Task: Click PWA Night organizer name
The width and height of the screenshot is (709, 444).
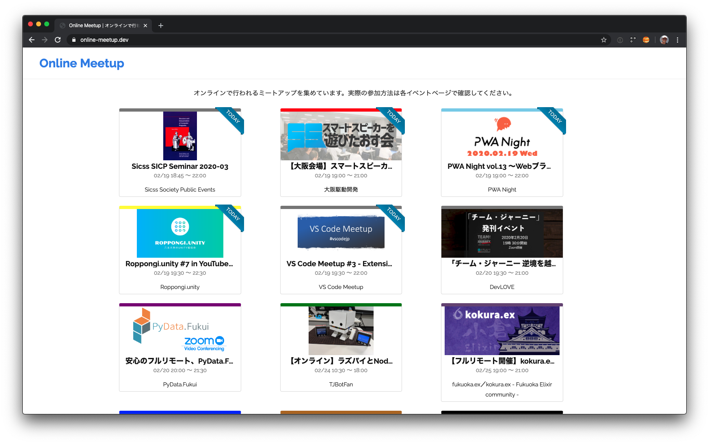Action: [502, 190]
